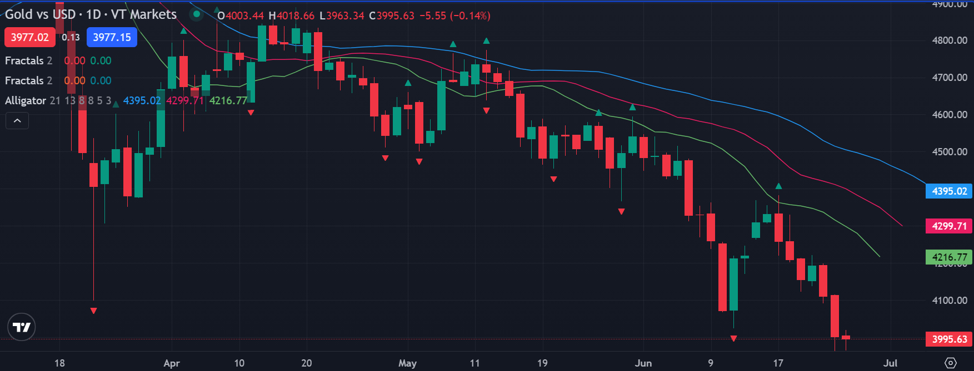
Task: Click pink 4299.71 value in Alligator legend
Action: click(x=185, y=100)
